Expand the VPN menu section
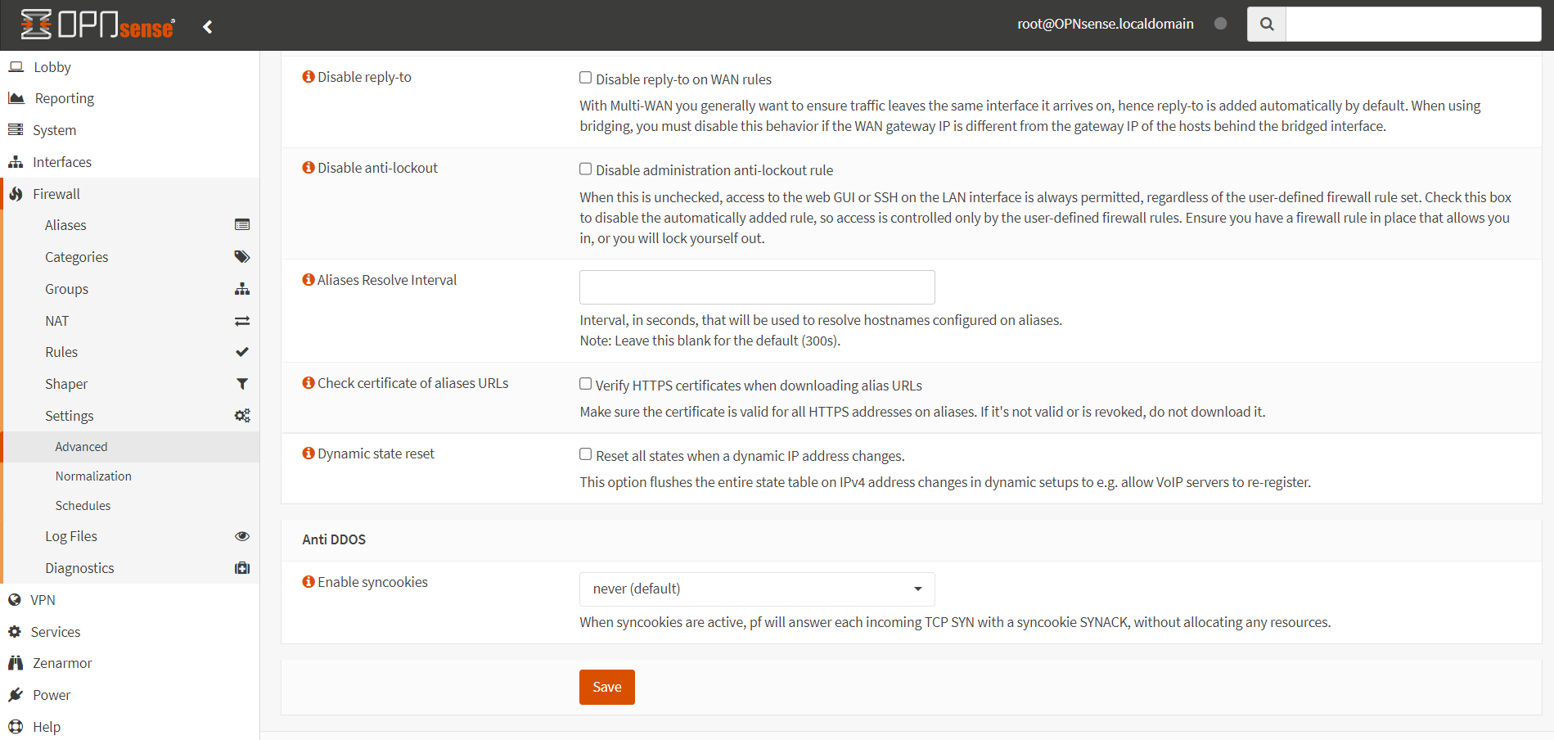 coord(43,600)
